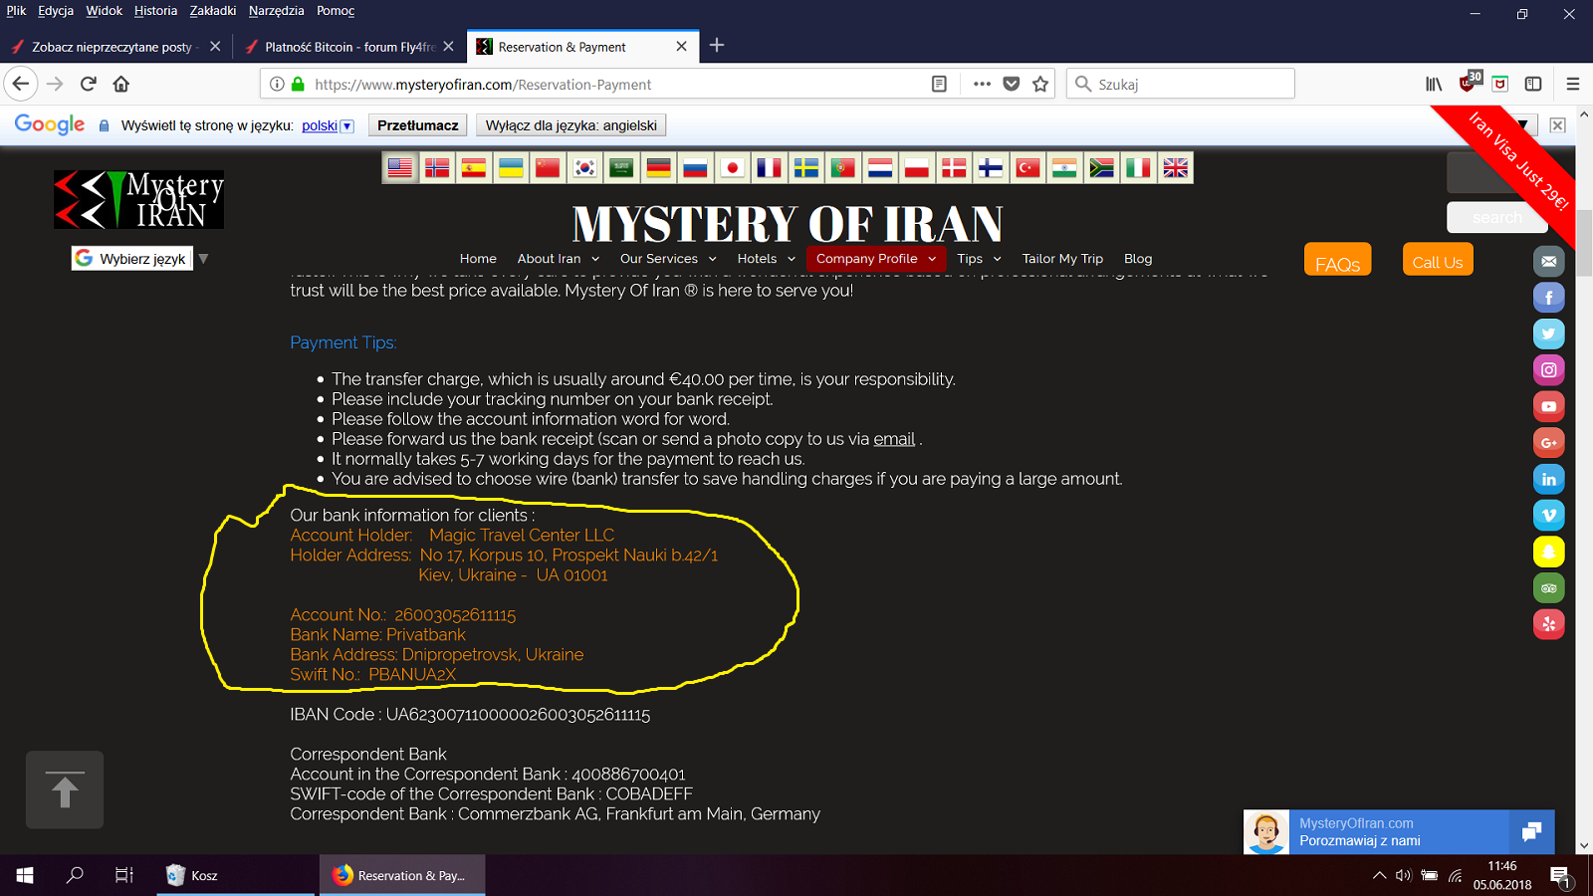Open the Kosz taskbar window

click(x=234, y=876)
